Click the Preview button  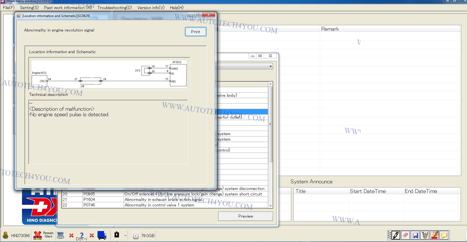(245, 216)
